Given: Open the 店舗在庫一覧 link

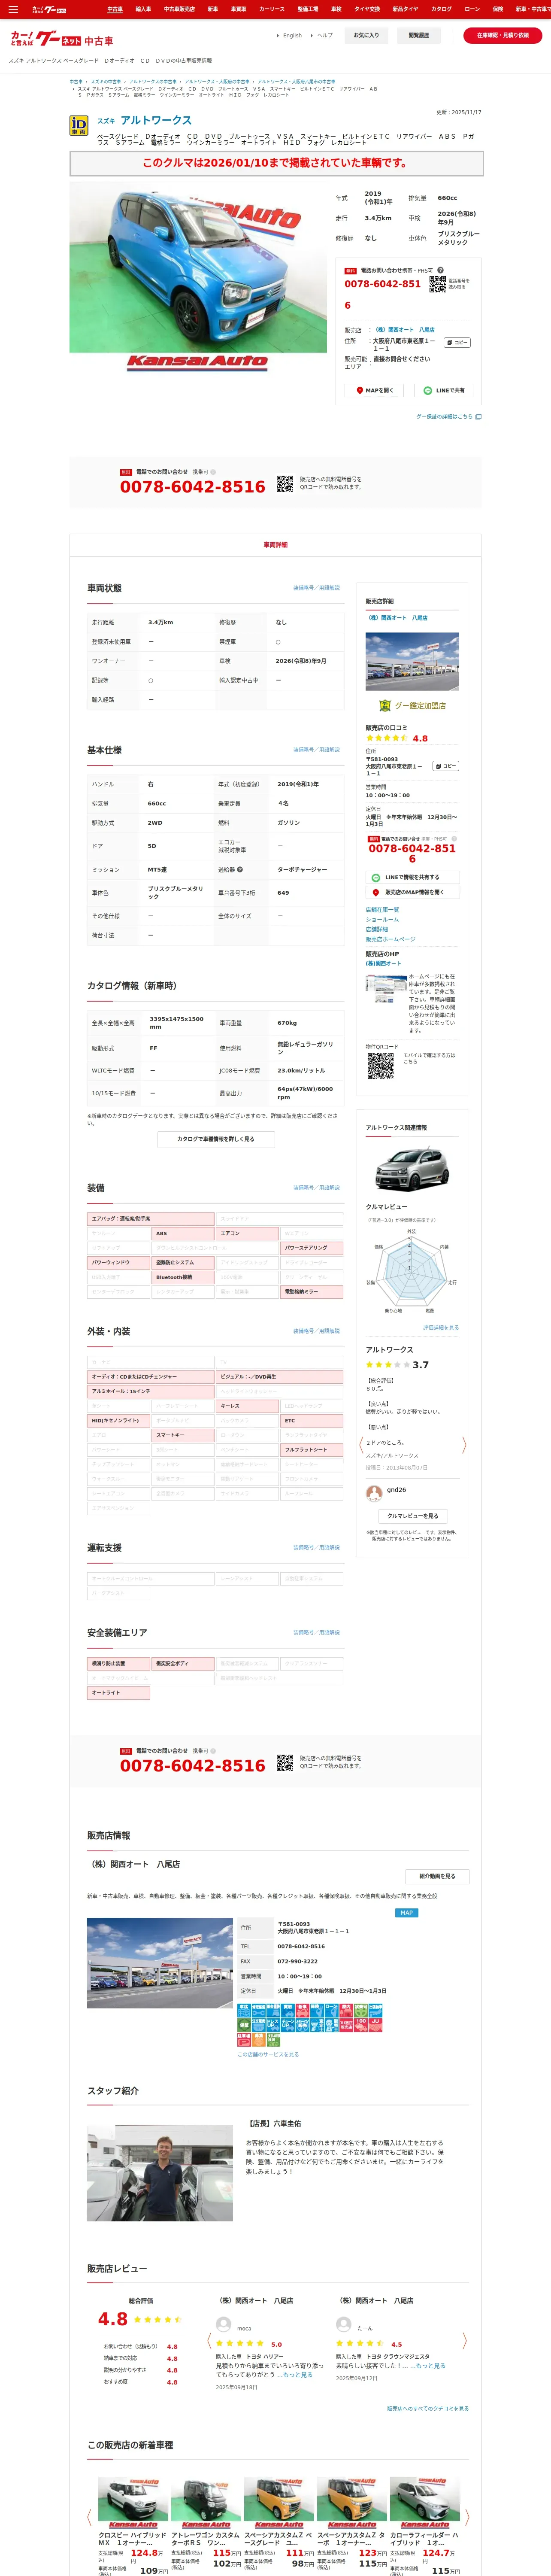Looking at the screenshot, I should pyautogui.click(x=382, y=910).
